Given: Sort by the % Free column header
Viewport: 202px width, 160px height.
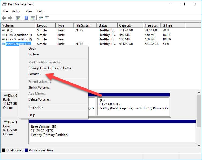Looking at the screenshot, I should tap(173, 25).
